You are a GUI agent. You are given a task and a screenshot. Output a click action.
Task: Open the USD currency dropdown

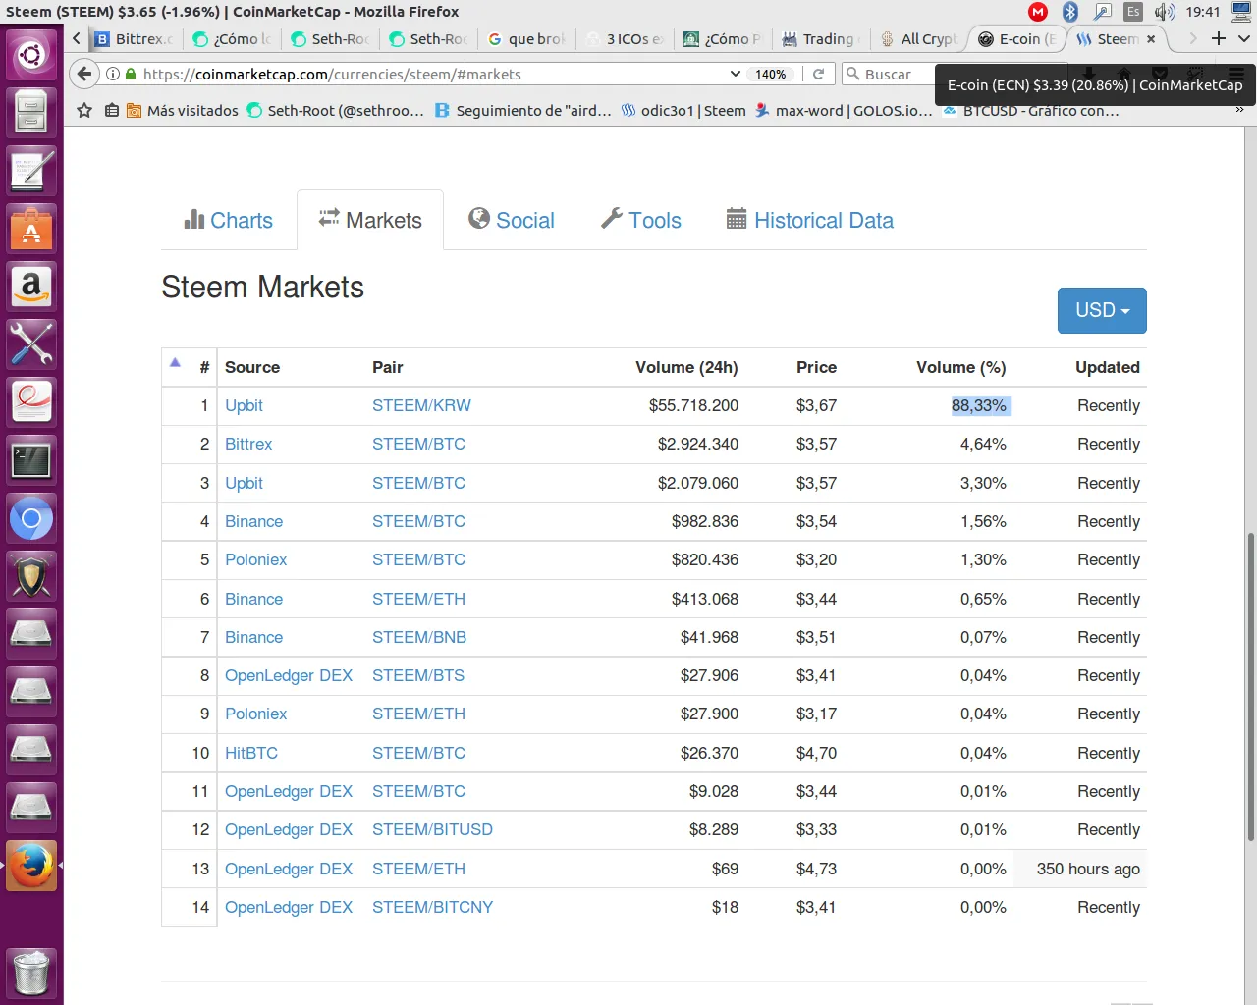point(1102,310)
